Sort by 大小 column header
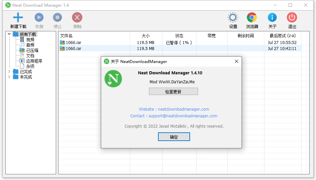The height and width of the screenshot is (180, 316). (x=146, y=36)
